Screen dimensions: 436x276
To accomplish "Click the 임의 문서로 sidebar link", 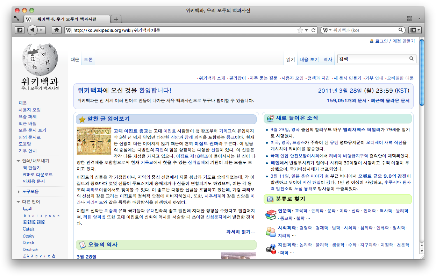I will point(29,137).
